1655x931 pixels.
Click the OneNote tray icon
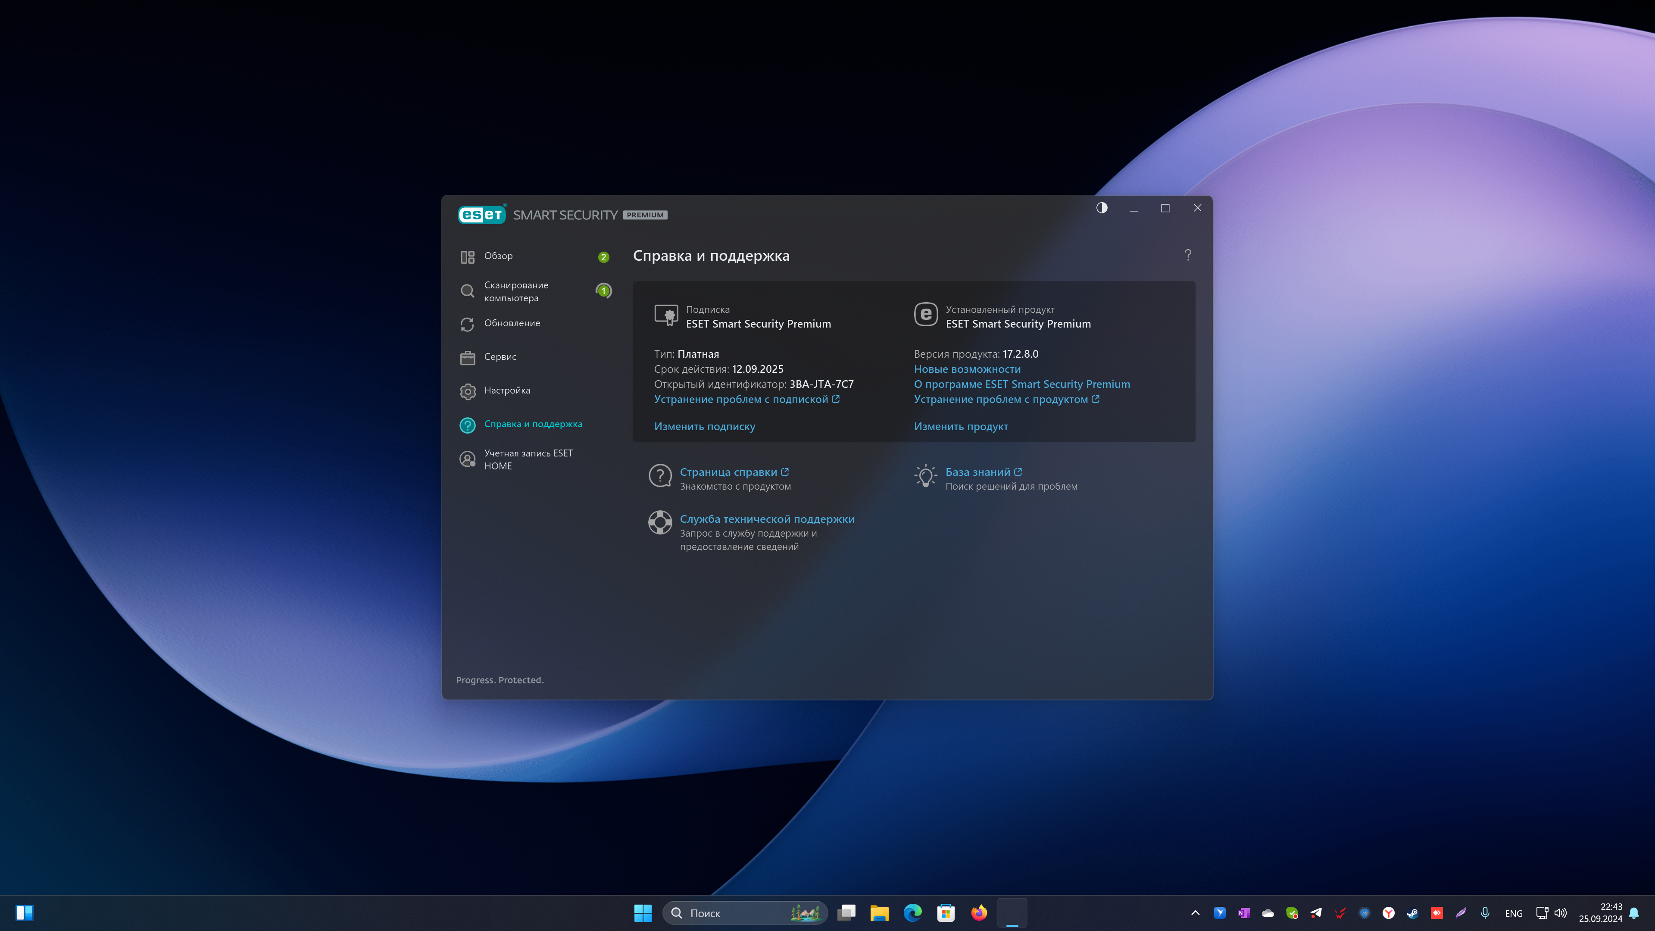[x=1244, y=913]
